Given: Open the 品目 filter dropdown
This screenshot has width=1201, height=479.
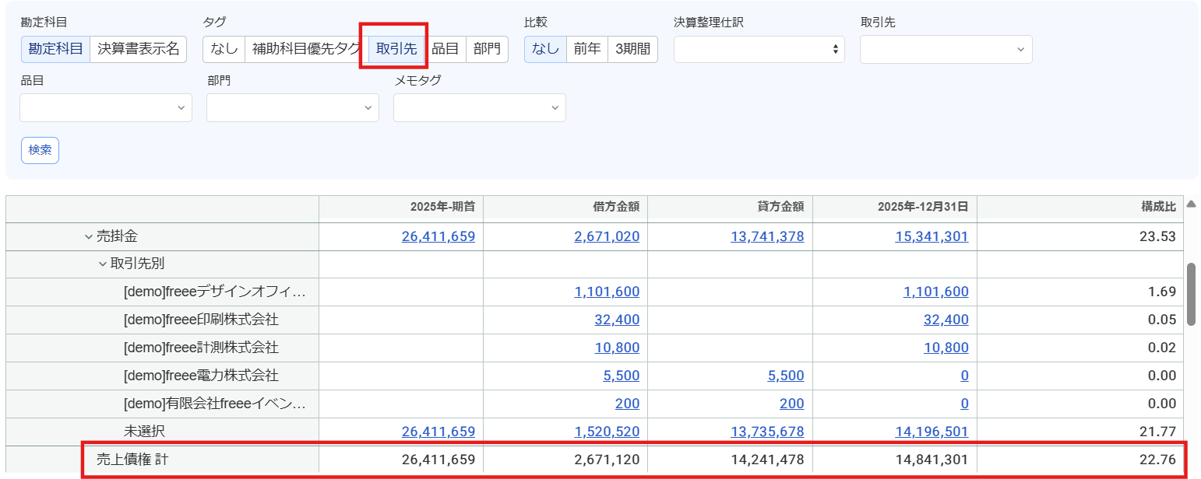Looking at the screenshot, I should (x=106, y=107).
